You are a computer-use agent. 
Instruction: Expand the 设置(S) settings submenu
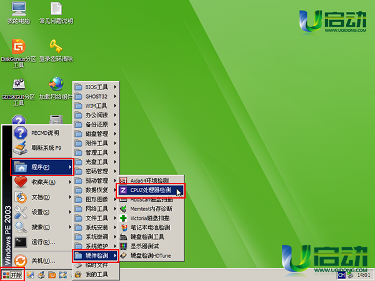click(42, 212)
